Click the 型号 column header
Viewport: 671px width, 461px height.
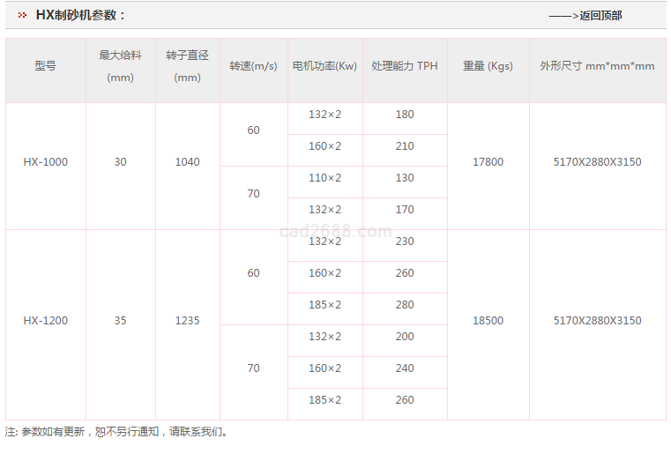point(45,66)
